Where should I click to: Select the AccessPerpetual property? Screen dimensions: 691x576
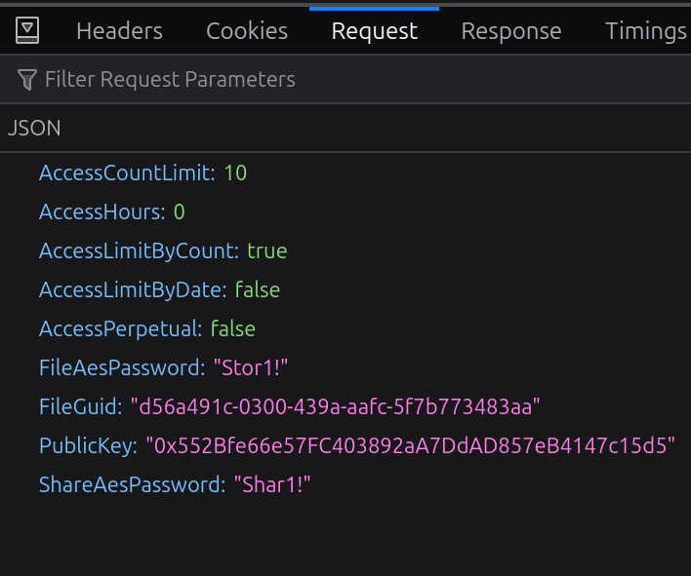click(x=120, y=328)
